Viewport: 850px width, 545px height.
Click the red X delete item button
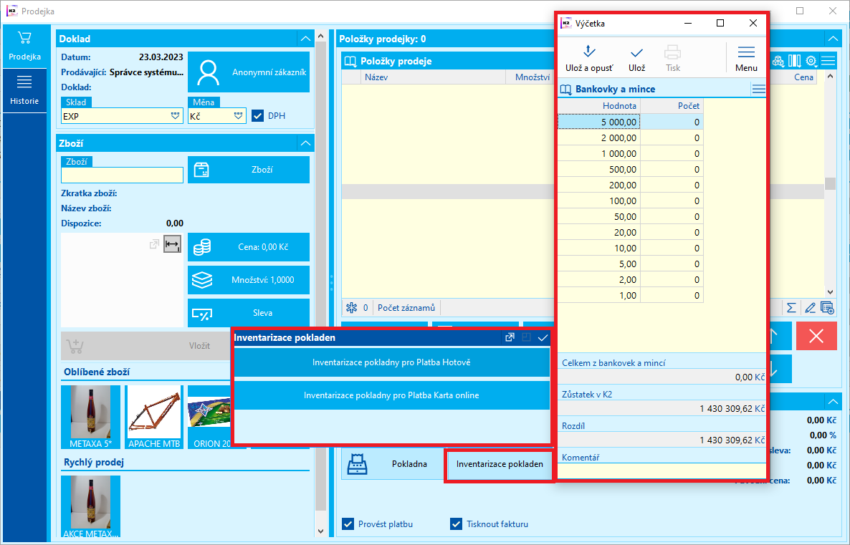816,336
